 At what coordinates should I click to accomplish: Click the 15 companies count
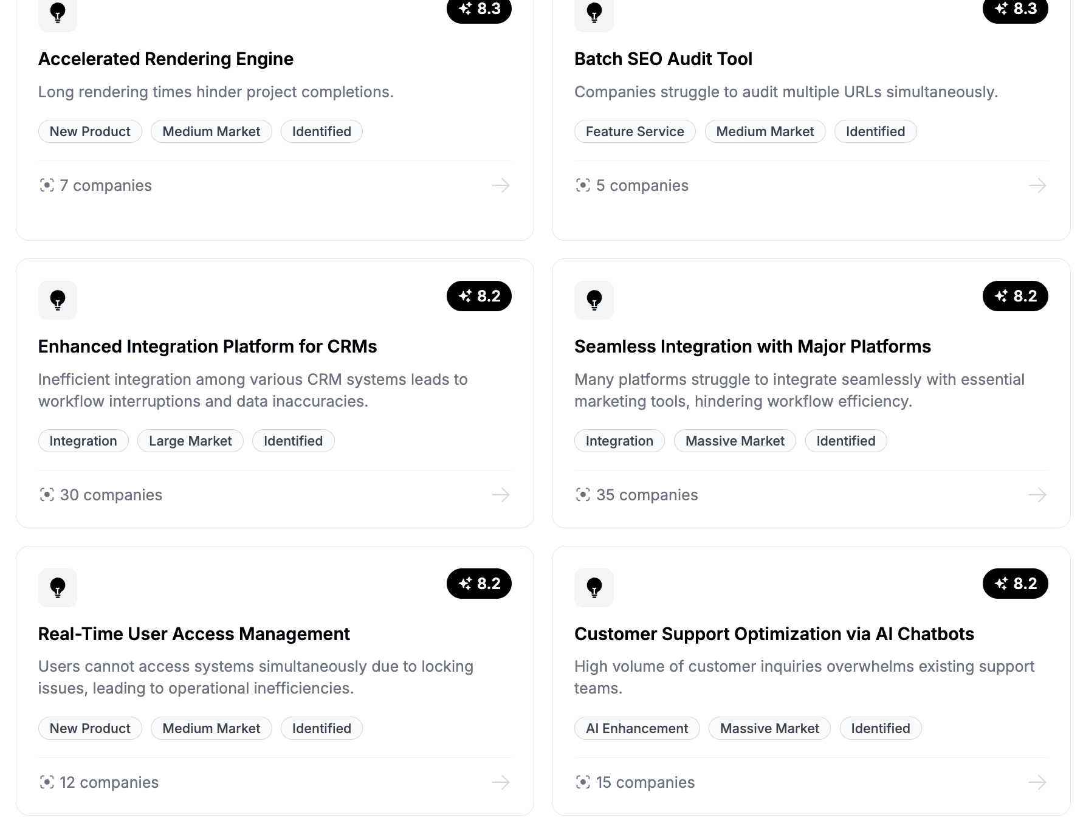(x=645, y=782)
